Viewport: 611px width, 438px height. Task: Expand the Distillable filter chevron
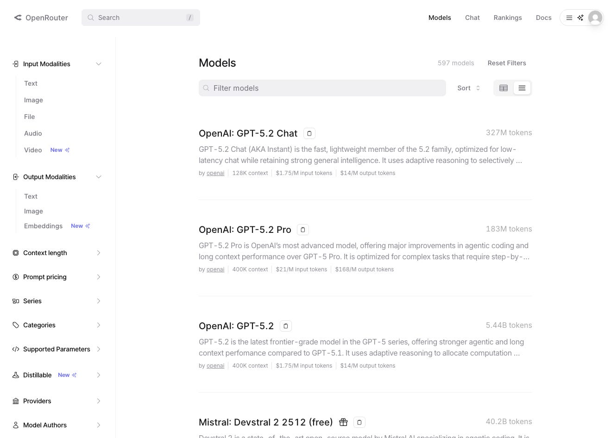point(99,375)
